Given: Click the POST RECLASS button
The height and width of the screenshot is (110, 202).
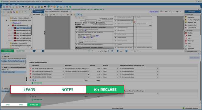Looking at the screenshot, I should pos(194,58).
